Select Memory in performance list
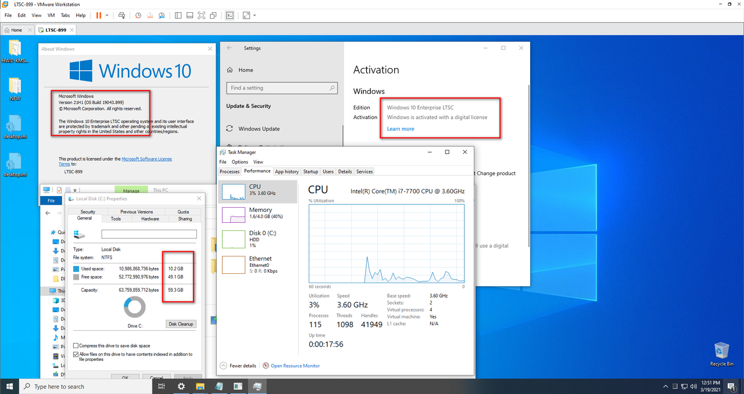 coord(257,215)
